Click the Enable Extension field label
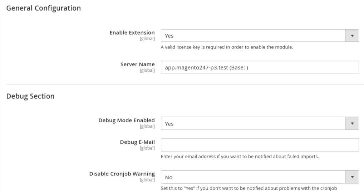 pos(132,32)
